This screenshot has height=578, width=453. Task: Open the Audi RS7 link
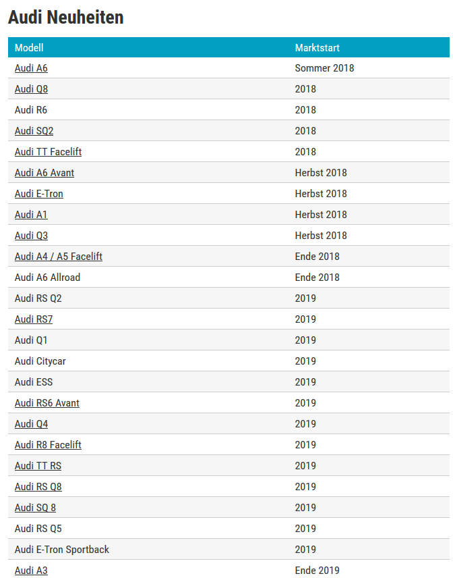pos(34,319)
